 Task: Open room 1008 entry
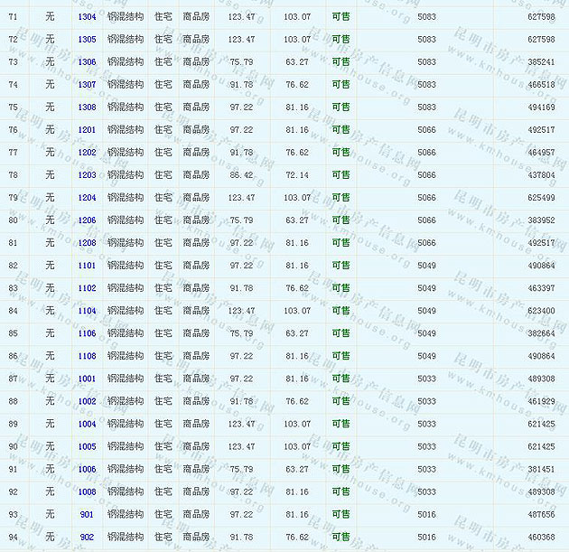87,491
